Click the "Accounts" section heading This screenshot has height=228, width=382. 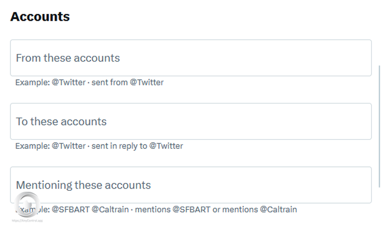(x=40, y=16)
